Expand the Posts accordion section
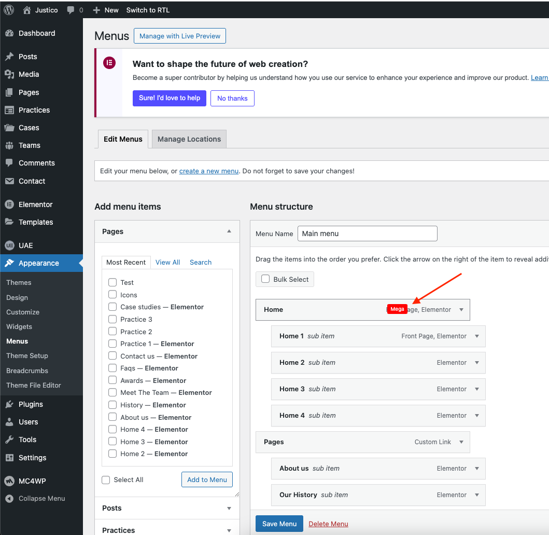549x535 pixels. (229, 509)
